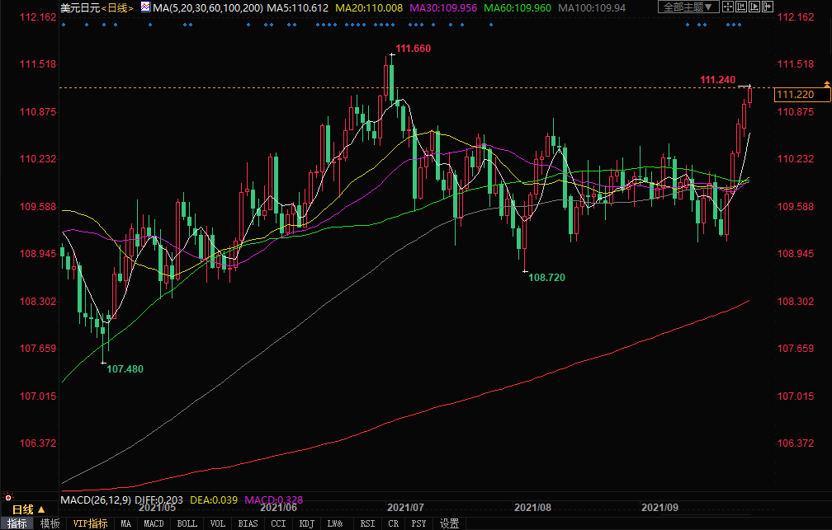Viewport: 832px width, 530px height.
Task: Click the MA indicator icon before MA(5,20,30...)
Action: tap(145, 7)
